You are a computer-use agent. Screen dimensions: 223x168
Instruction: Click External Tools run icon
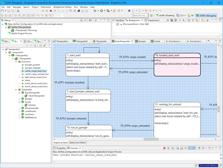(x=108, y=11)
